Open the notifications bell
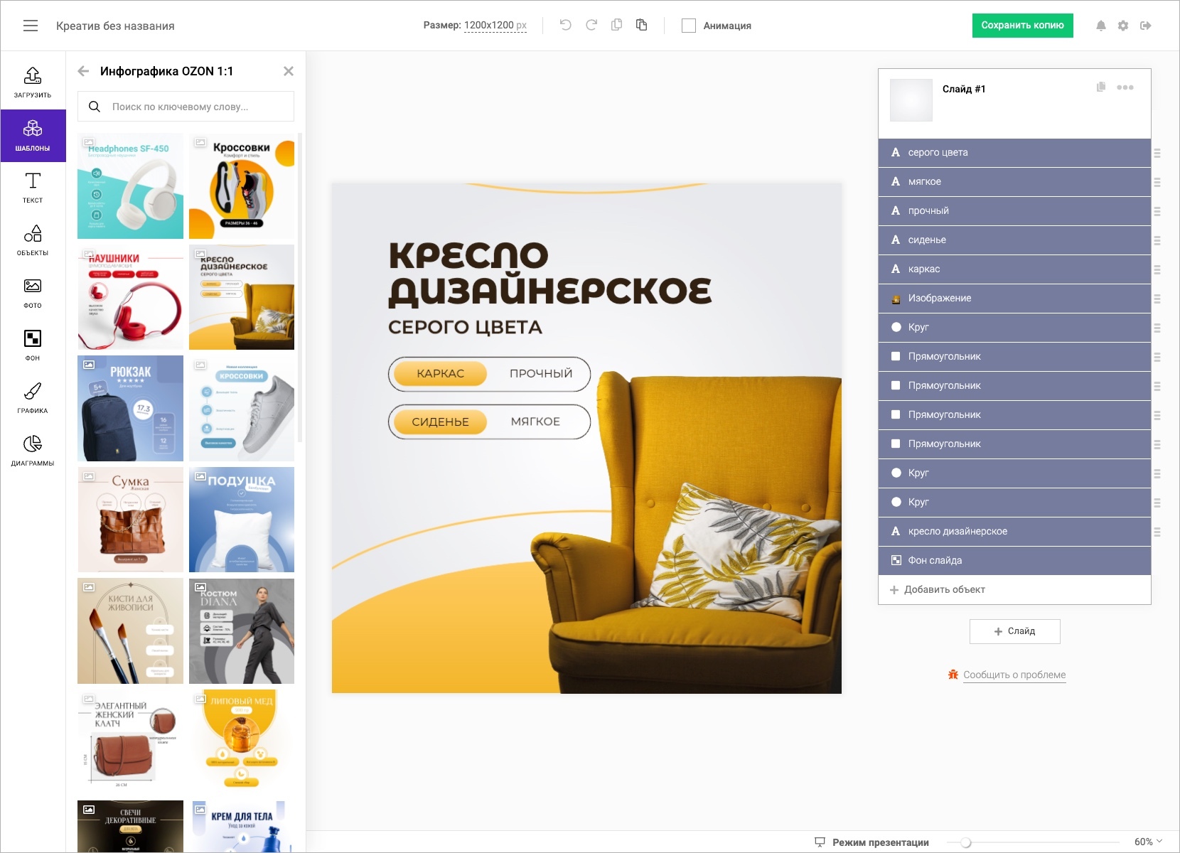This screenshot has width=1180, height=853. pyautogui.click(x=1100, y=26)
